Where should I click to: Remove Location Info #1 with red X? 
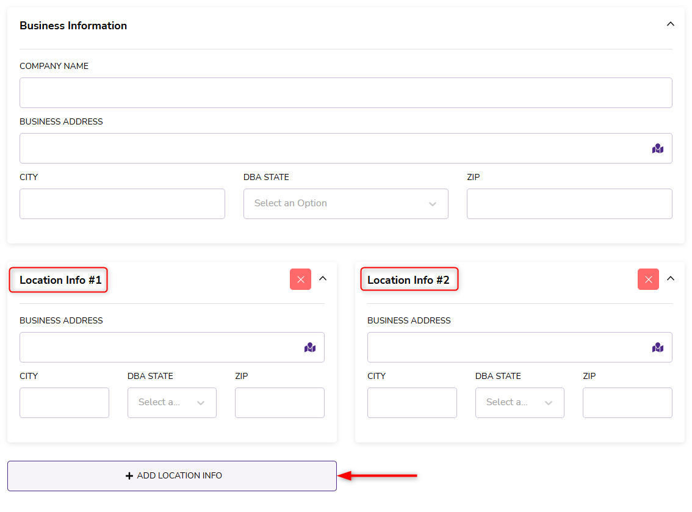pyautogui.click(x=300, y=279)
